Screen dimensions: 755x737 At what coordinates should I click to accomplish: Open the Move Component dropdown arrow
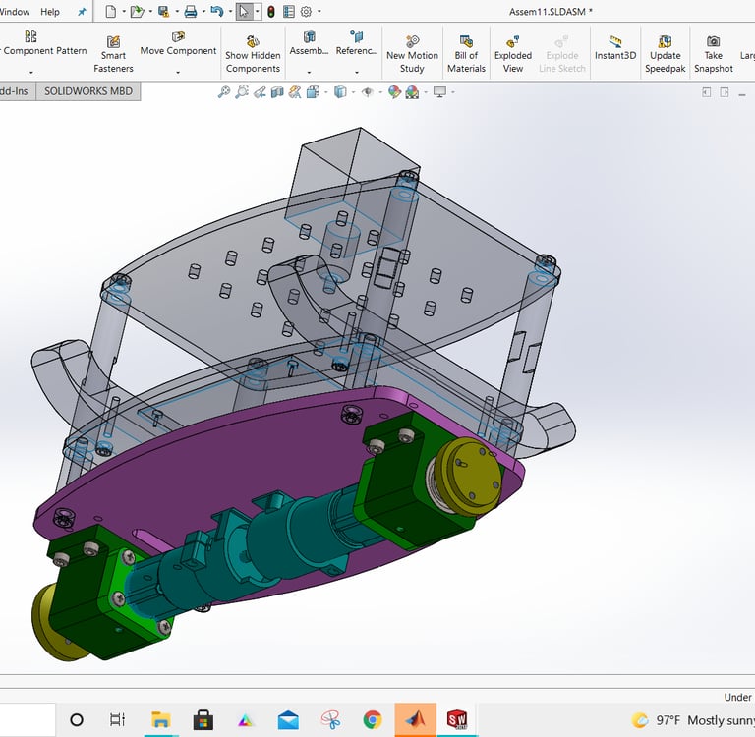tap(178, 72)
